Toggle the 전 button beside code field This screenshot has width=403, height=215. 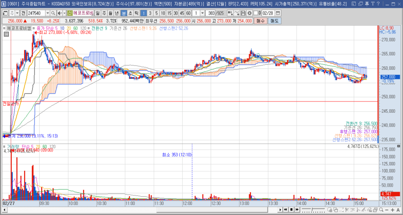(23, 13)
